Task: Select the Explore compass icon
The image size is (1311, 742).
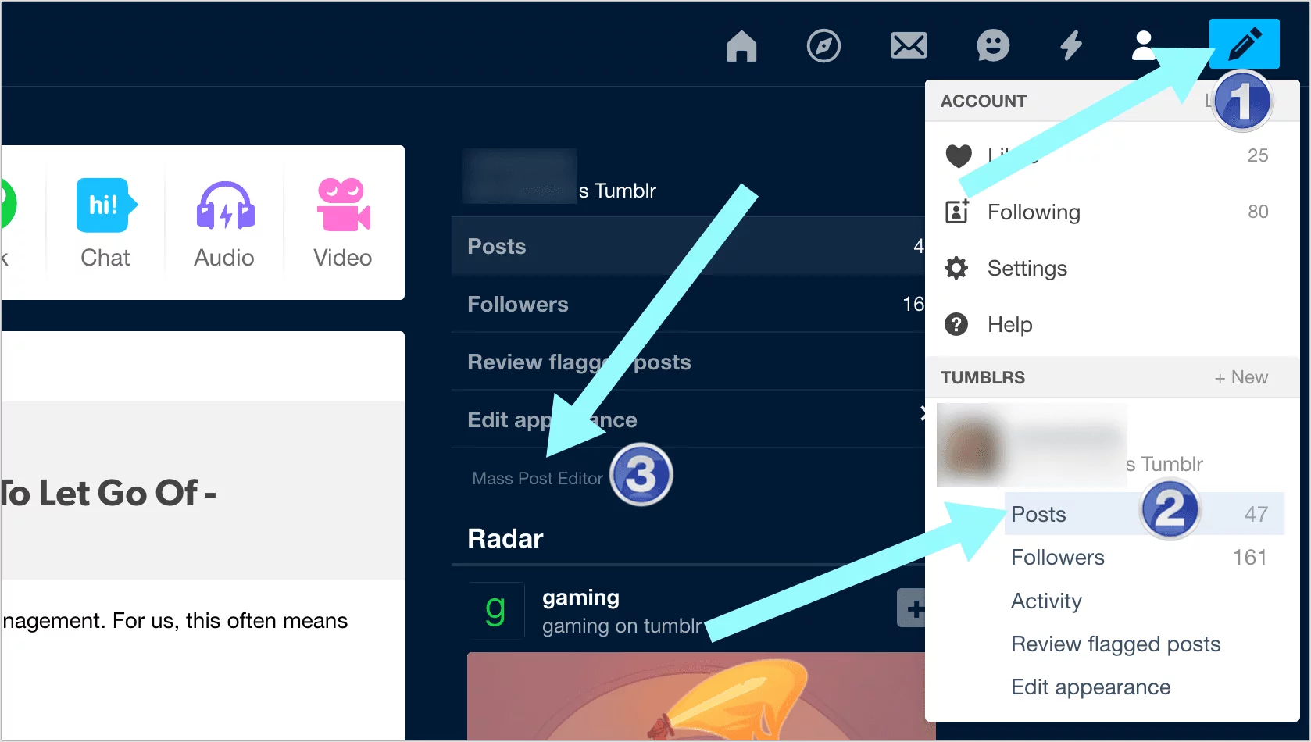Action: 823,47
